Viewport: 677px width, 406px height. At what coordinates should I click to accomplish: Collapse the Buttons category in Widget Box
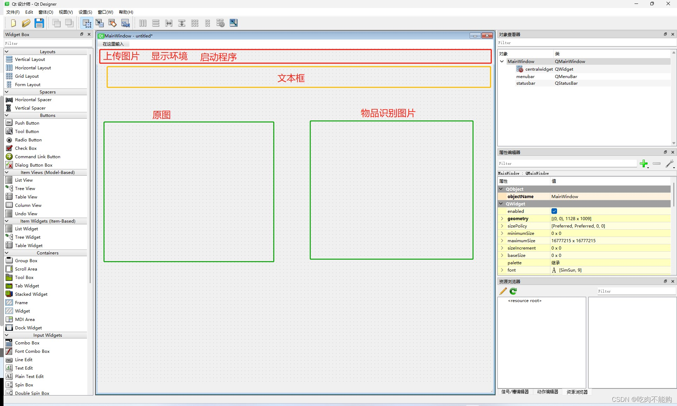6,115
